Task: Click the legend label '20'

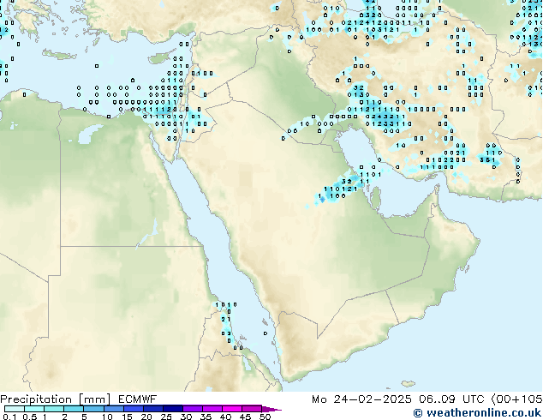Action: (x=146, y=417)
